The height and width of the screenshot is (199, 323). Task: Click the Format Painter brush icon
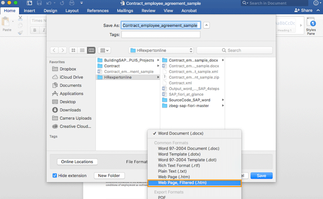[x=20, y=32]
